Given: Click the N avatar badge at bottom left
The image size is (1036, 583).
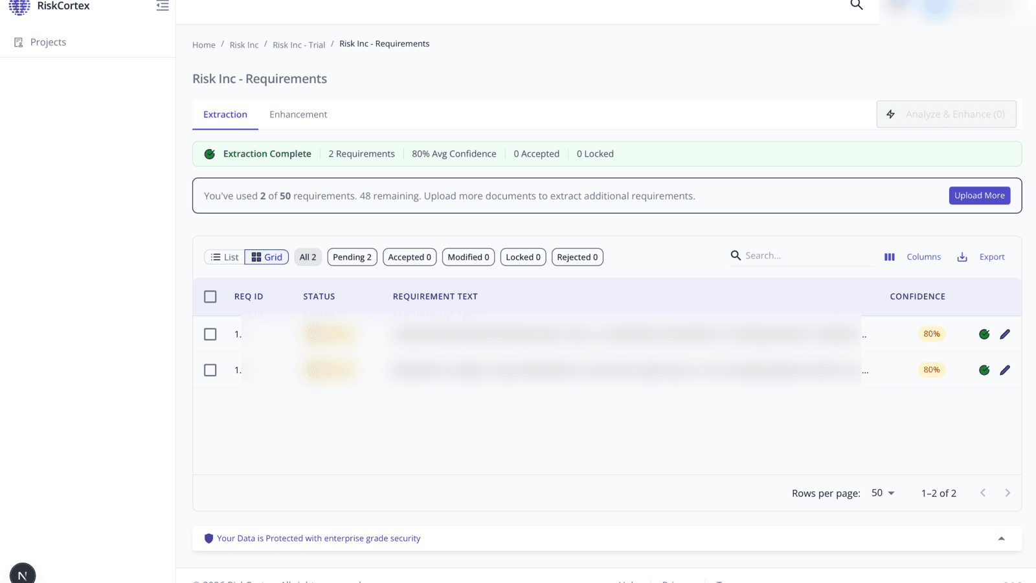Looking at the screenshot, I should (23, 574).
